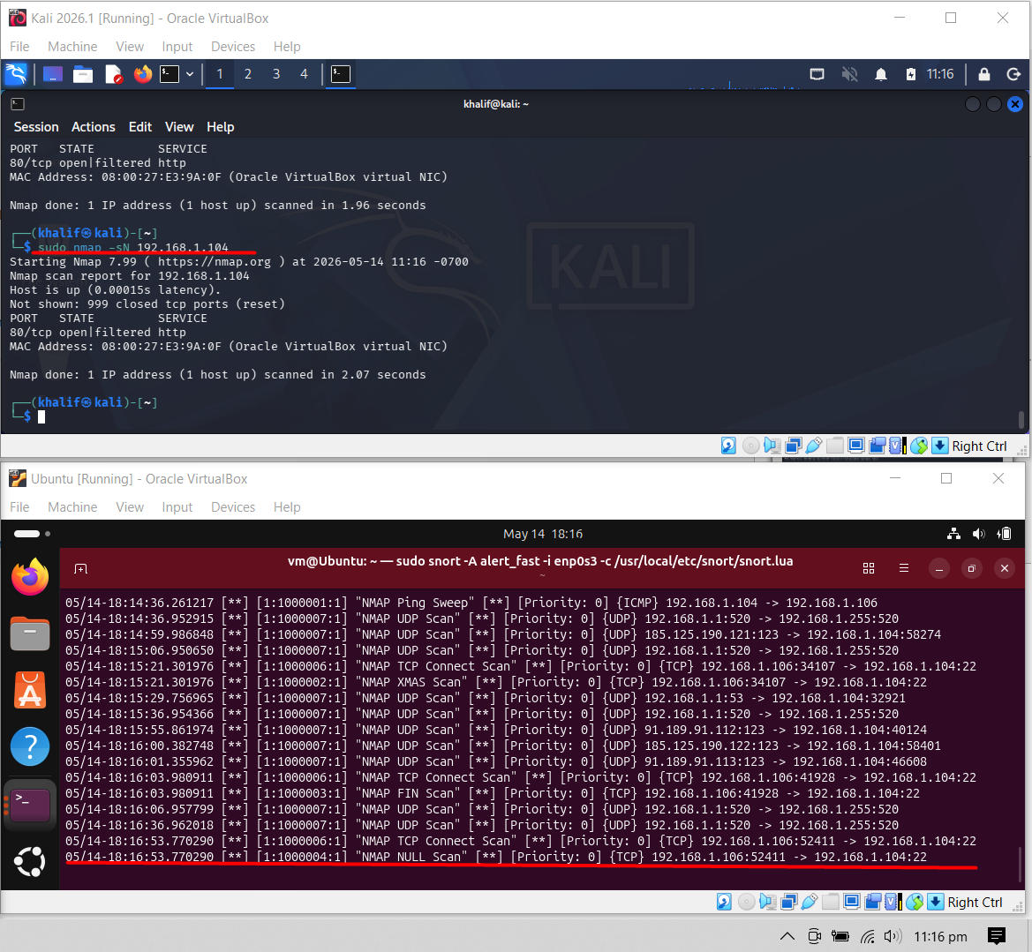Launch text editor icon in Kali panel

[x=113, y=74]
